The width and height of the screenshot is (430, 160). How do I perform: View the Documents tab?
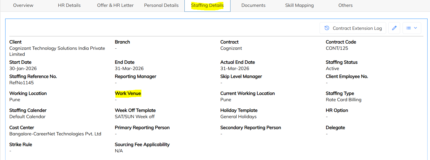click(x=253, y=5)
